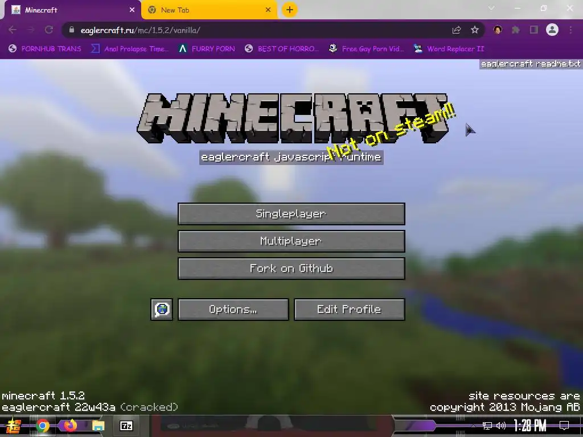583x437 pixels.
Task: Expand hidden system tray icons
Action: pos(473,426)
